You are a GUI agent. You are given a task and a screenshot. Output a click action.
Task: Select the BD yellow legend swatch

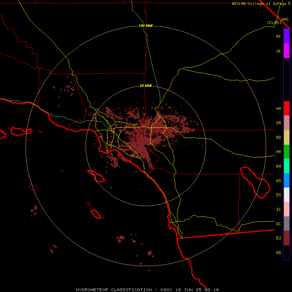[x=286, y=138]
